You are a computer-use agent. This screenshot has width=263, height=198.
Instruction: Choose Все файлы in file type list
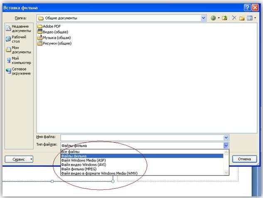point(142,152)
